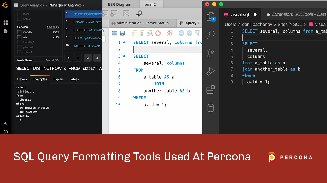Switch to Tables tab in PMM
The image size is (327, 183).
click(x=74, y=79)
